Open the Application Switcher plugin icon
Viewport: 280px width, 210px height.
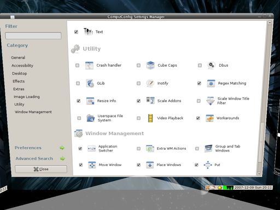91,149
